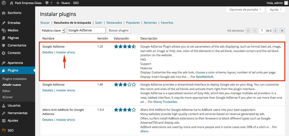Click the current page number field
289x136 pixels.
[262, 31]
